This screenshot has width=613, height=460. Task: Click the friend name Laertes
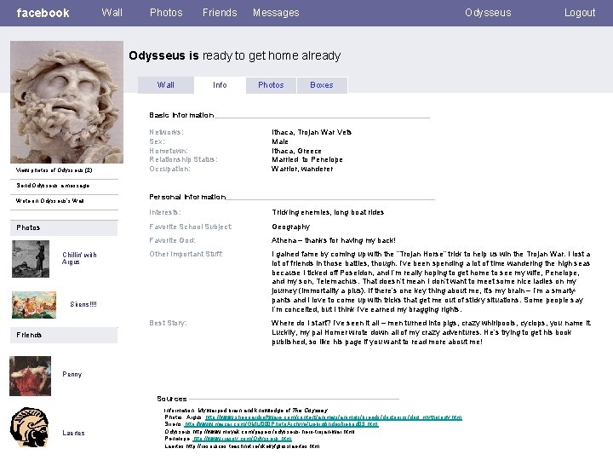coord(73,433)
